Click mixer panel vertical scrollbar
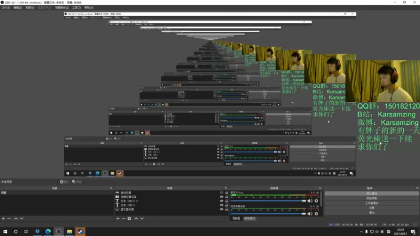The image size is (420, 236). click(321, 199)
